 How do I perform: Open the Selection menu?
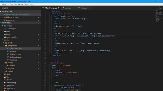click(x=5, y=4)
